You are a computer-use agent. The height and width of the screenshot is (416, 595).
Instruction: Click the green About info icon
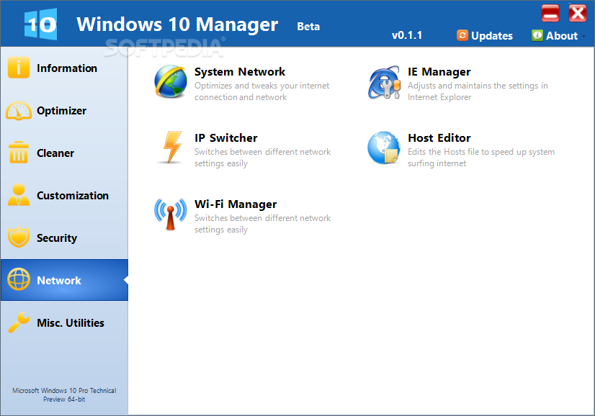(x=537, y=35)
